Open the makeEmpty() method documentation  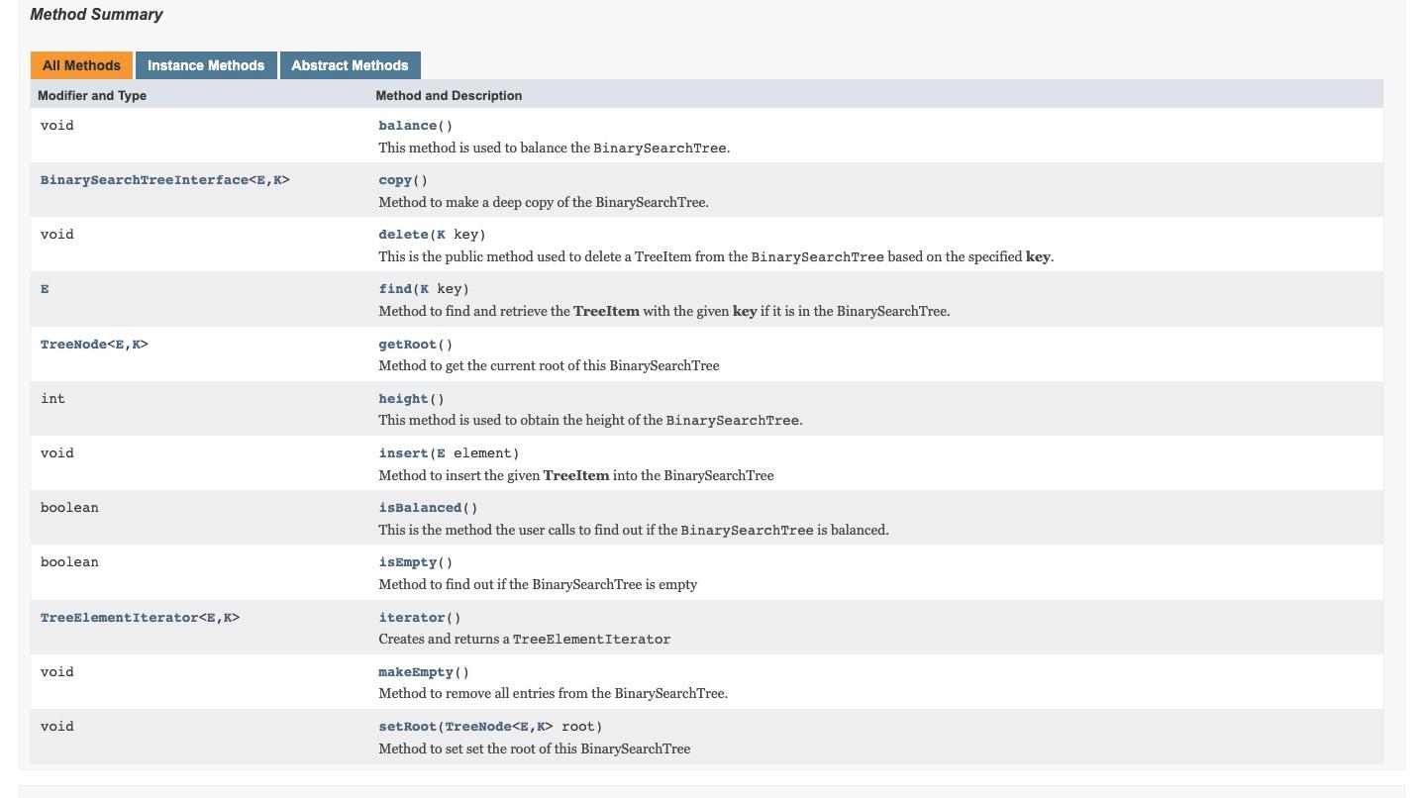coord(415,671)
